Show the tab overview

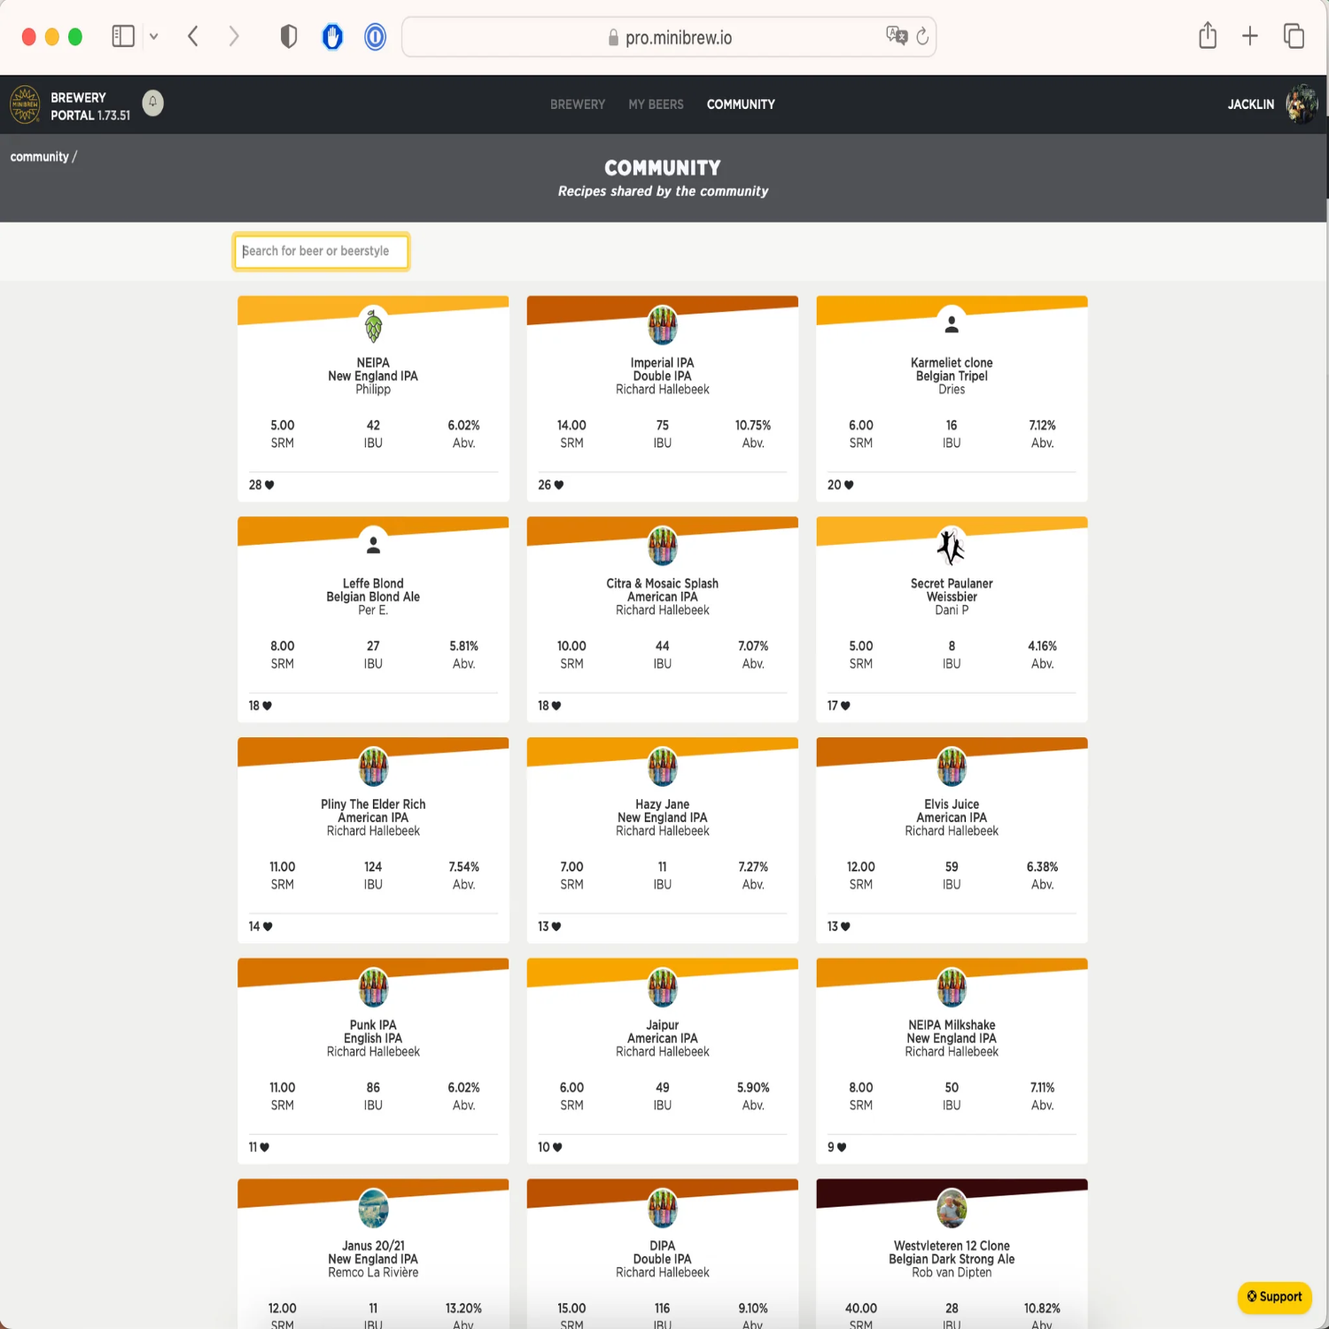(1294, 36)
